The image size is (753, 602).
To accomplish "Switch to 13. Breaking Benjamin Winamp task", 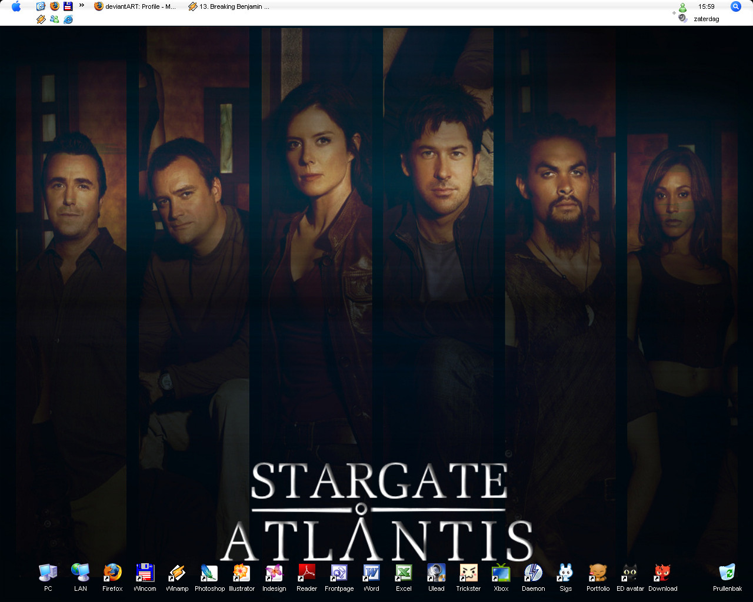I will coord(229,6).
